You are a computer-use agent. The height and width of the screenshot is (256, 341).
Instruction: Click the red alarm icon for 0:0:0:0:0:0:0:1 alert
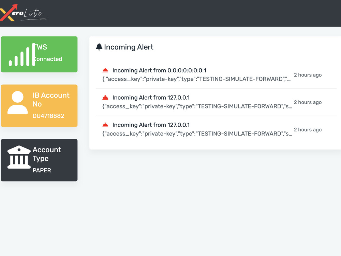(x=105, y=70)
